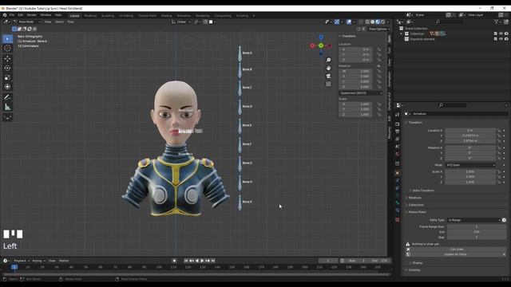The height and width of the screenshot is (287, 511).
Task: Click the Play reverse button
Action: point(197,261)
